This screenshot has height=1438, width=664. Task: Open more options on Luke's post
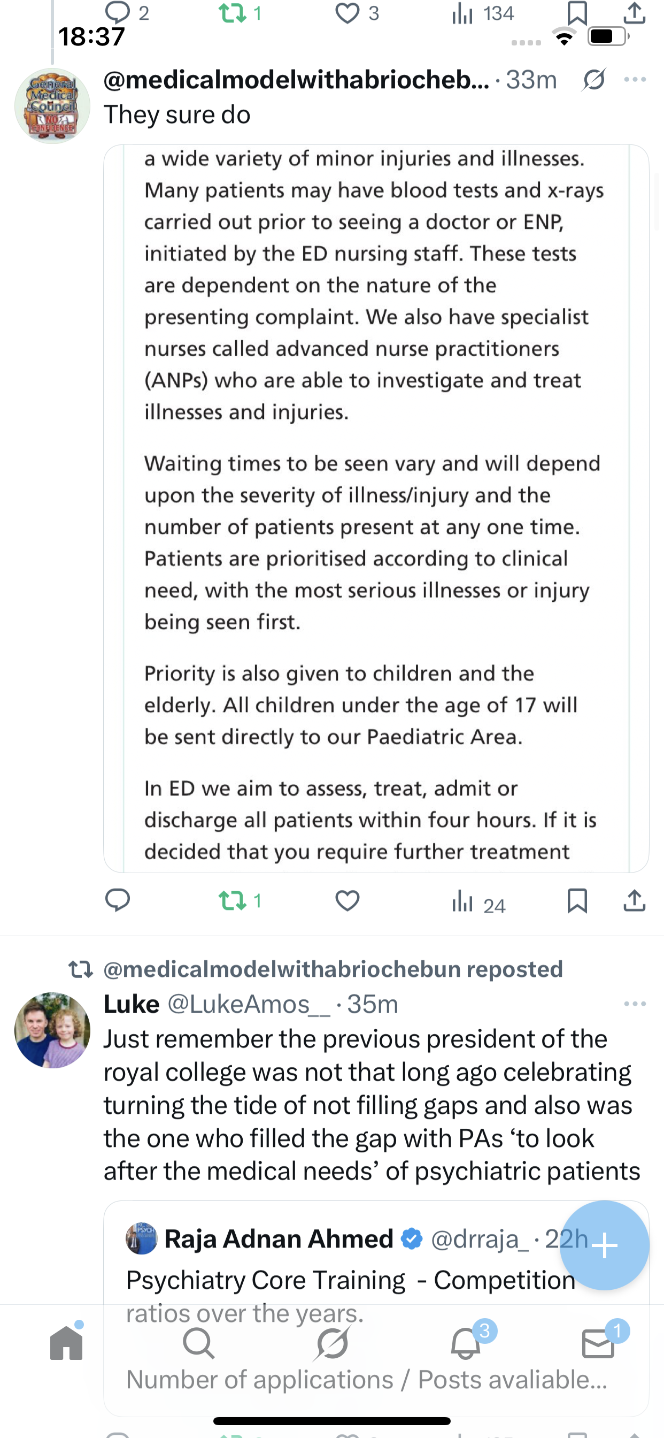point(635,1004)
